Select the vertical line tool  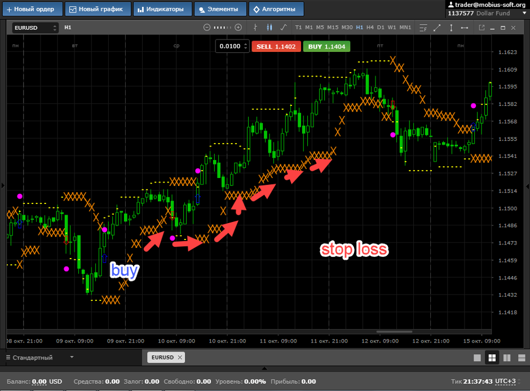pyautogui.click(x=451, y=28)
